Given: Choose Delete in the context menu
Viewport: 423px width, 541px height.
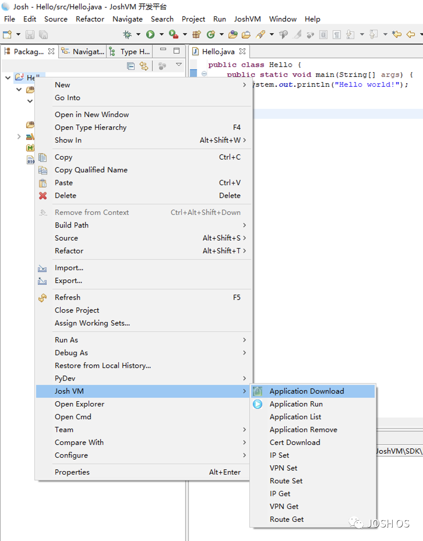Looking at the screenshot, I should click(x=143, y=196).
